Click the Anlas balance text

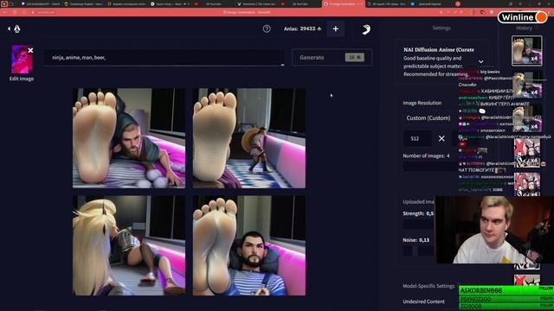click(302, 29)
